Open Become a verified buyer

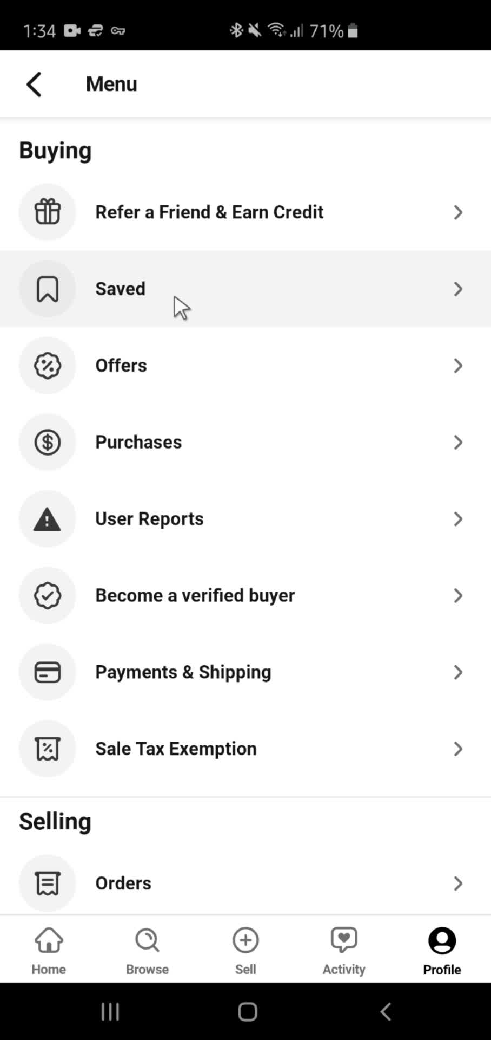click(246, 595)
